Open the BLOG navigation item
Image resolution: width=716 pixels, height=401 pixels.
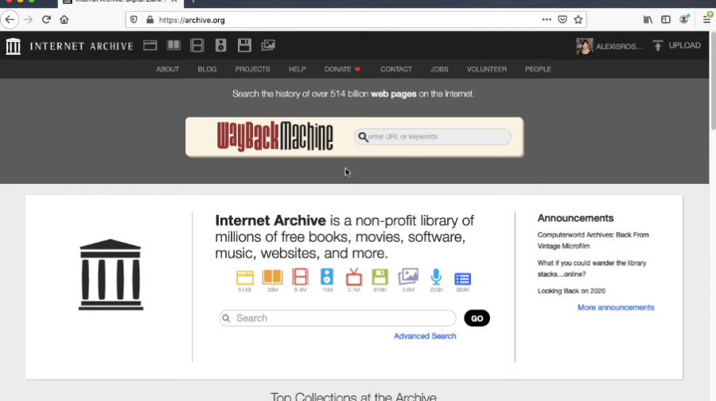pyautogui.click(x=207, y=69)
